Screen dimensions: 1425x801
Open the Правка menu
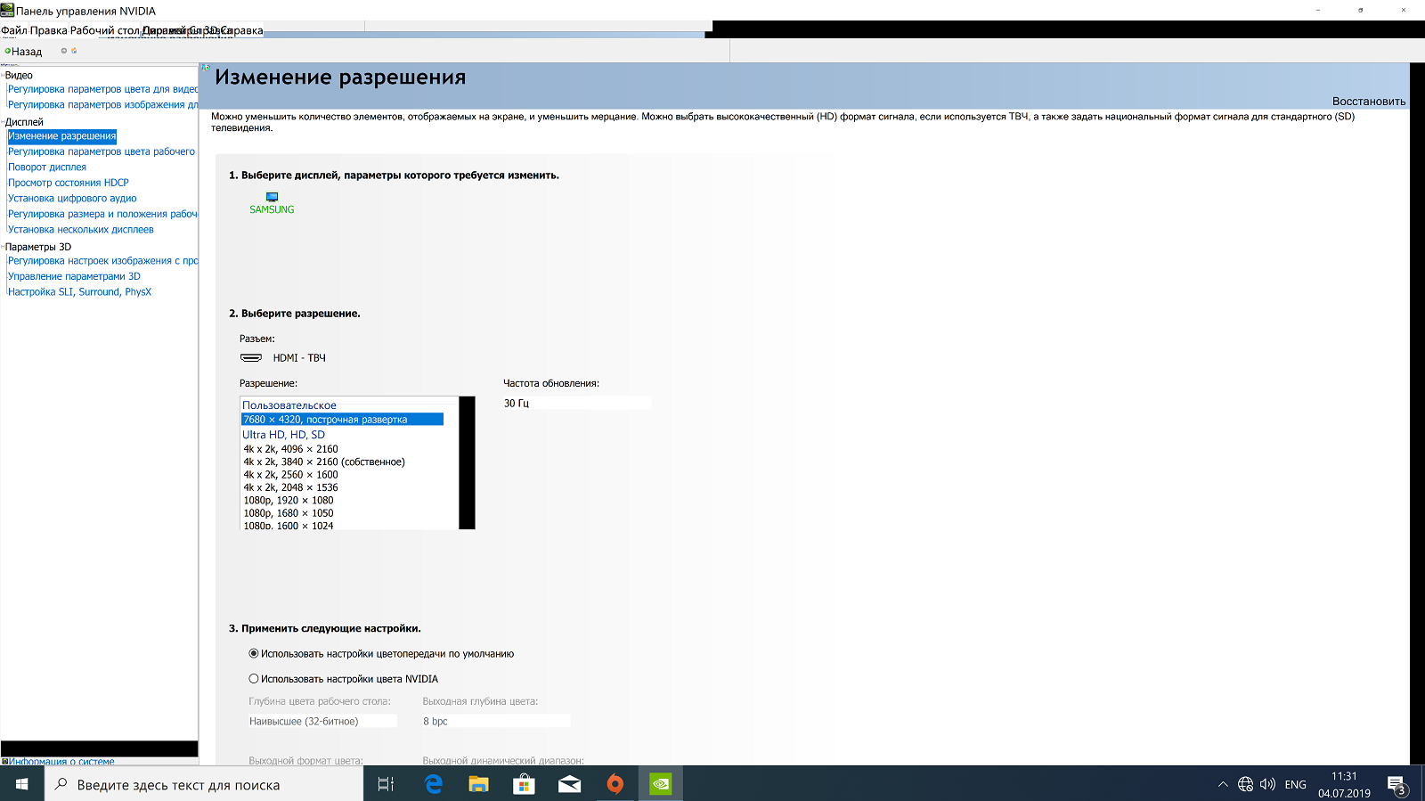[x=48, y=30]
